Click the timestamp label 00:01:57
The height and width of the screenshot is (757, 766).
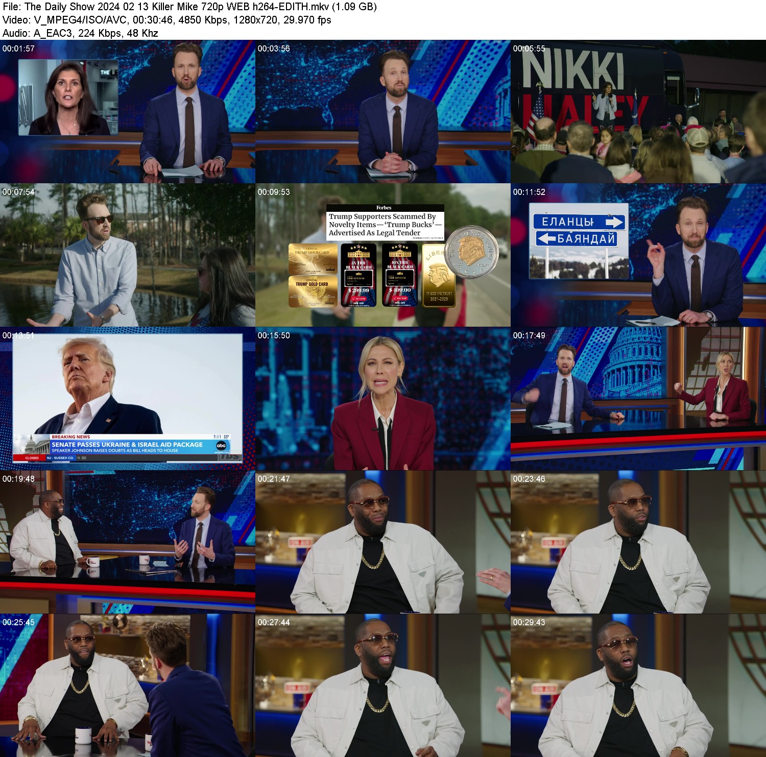[18, 48]
